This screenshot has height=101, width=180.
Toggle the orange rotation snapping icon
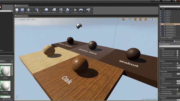coord(140,19)
